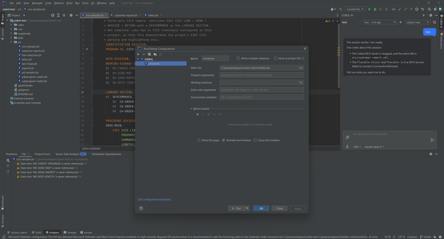Open Claude Code agent dropdown
The width and height of the screenshot is (444, 239).
pyautogui.click(x=418, y=22)
